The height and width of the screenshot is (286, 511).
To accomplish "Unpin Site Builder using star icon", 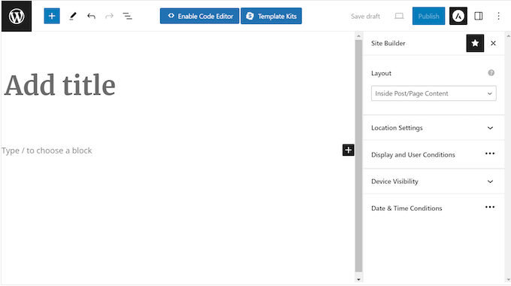I will [x=475, y=43].
